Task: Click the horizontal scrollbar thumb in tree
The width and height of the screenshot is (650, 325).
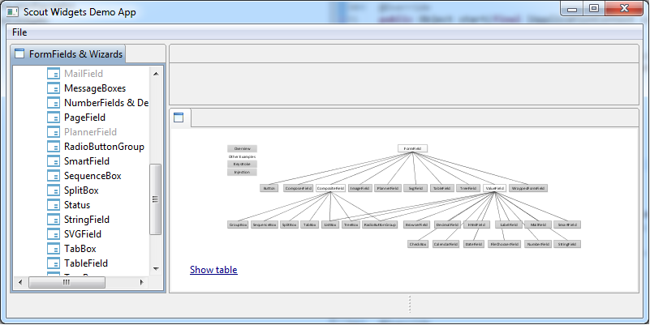Action: coord(67,282)
